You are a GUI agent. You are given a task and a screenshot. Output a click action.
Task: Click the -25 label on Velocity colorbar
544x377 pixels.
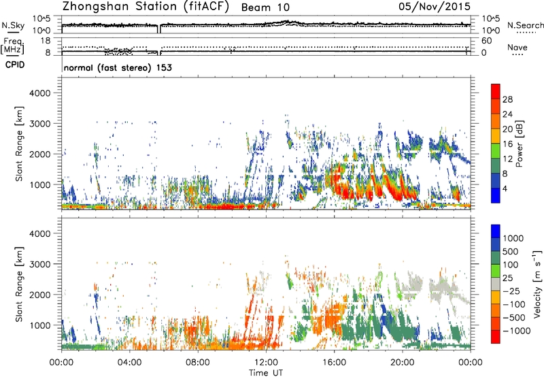tap(511, 291)
